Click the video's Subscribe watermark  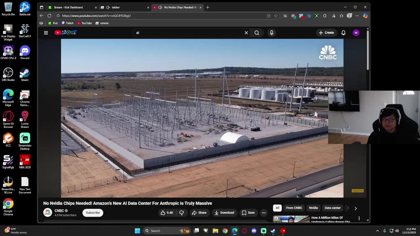click(x=357, y=191)
